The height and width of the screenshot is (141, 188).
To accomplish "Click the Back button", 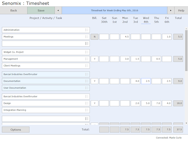I will 14,10.
